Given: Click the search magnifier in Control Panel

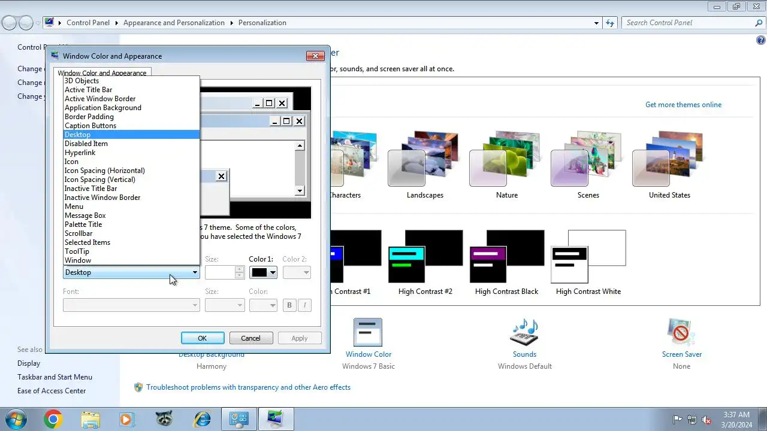Looking at the screenshot, I should (759, 23).
